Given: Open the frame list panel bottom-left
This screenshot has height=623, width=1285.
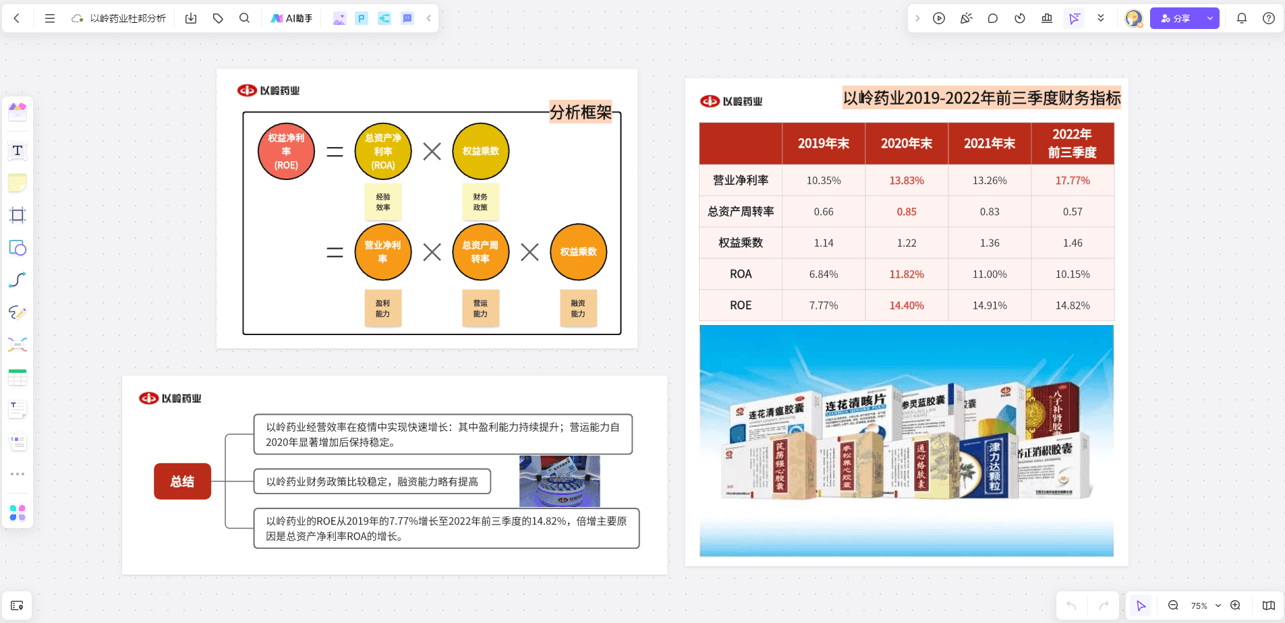Looking at the screenshot, I should coord(18,605).
